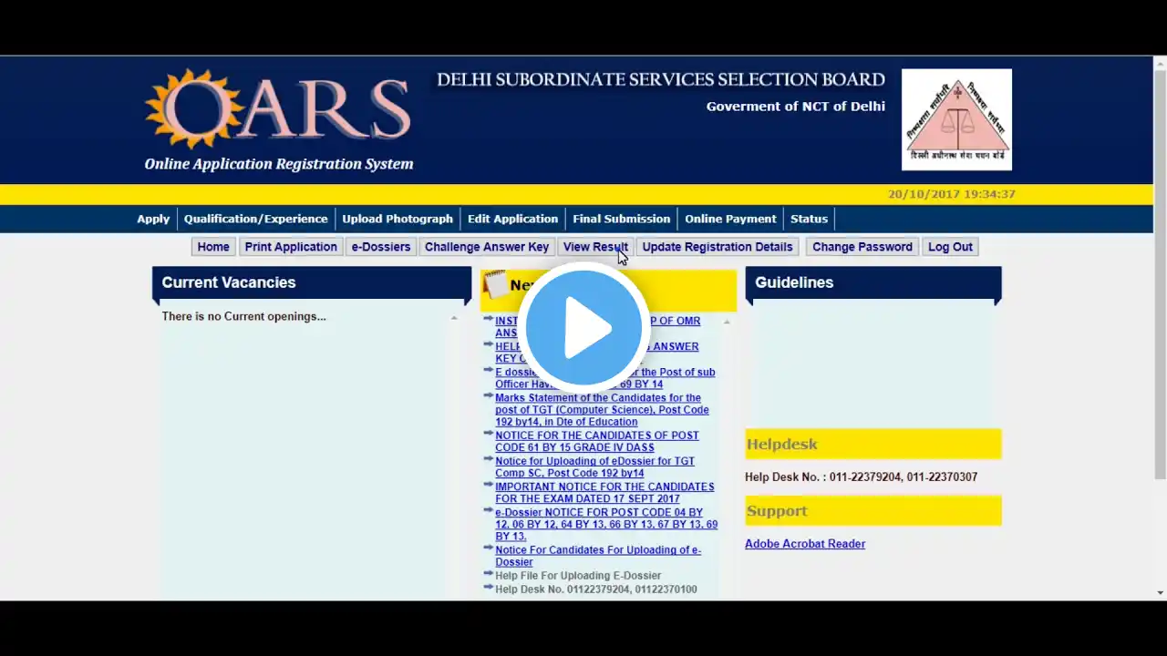Open Update Registration Details
The height and width of the screenshot is (656, 1167).
coord(718,247)
